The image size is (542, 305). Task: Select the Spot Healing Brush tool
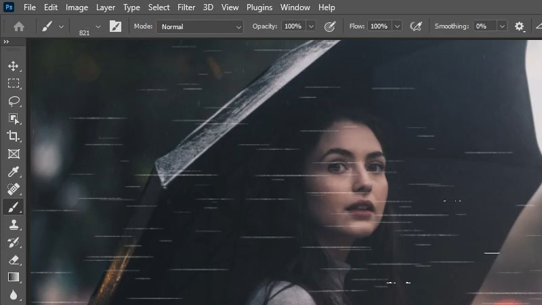click(x=14, y=189)
